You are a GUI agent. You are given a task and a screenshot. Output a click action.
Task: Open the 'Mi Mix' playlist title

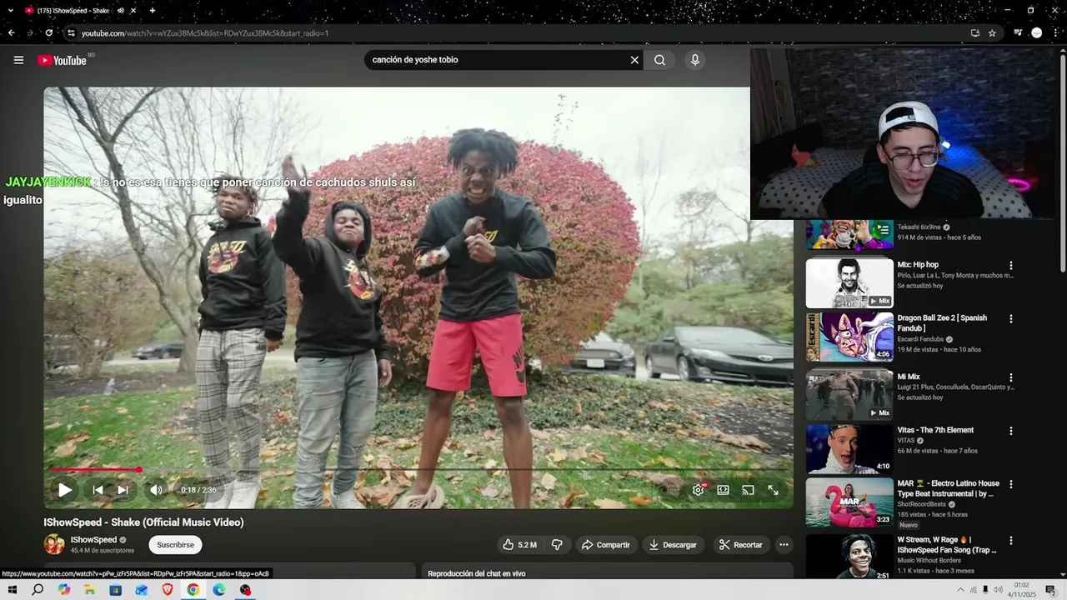(909, 377)
